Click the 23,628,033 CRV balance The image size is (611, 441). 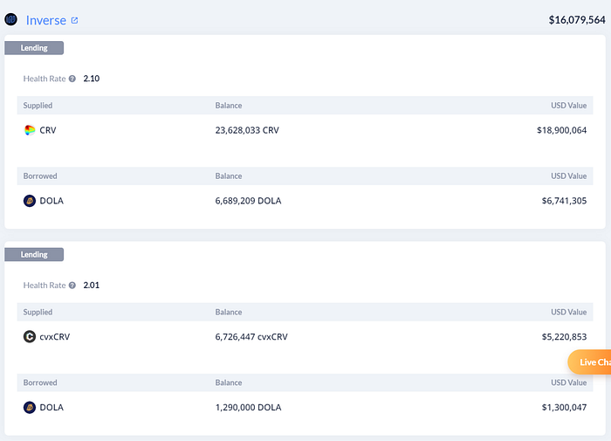pyautogui.click(x=247, y=130)
